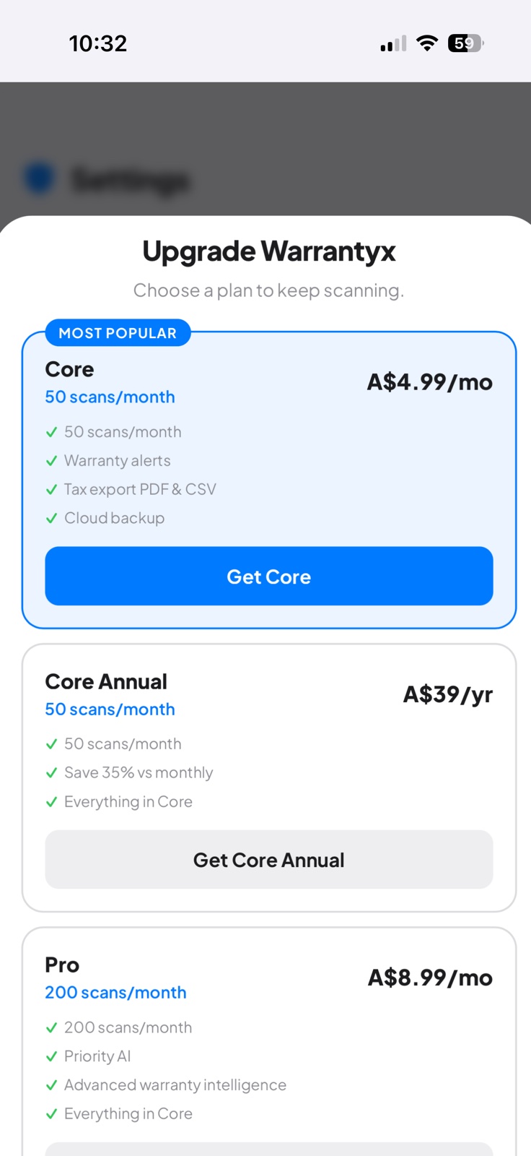This screenshot has width=531, height=1156.
Task: Tap the checkmark beside Warranty alerts
Action: 51,460
